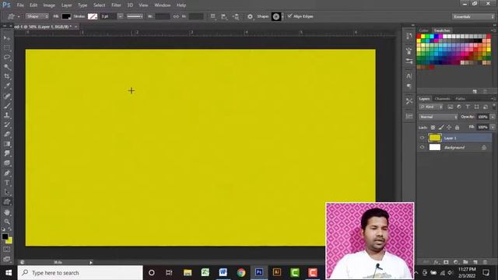Open the layer Fill dropdown arrow
The width and height of the screenshot is (498, 280).
[493, 127]
